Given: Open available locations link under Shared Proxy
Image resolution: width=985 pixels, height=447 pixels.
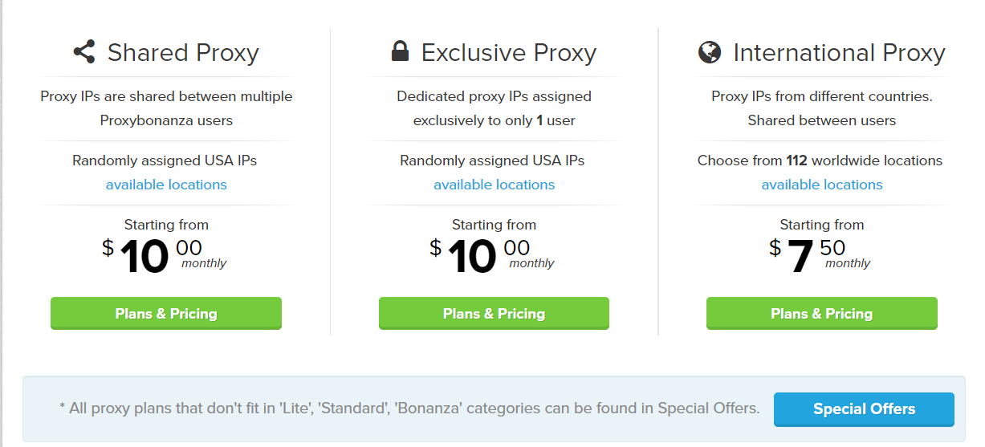Looking at the screenshot, I should pyautogui.click(x=166, y=185).
